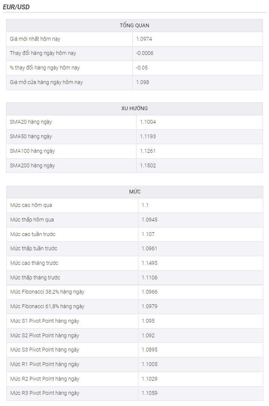Click the S2 Pivot Point value 1.092
The height and width of the screenshot is (406, 269).
click(x=148, y=335)
